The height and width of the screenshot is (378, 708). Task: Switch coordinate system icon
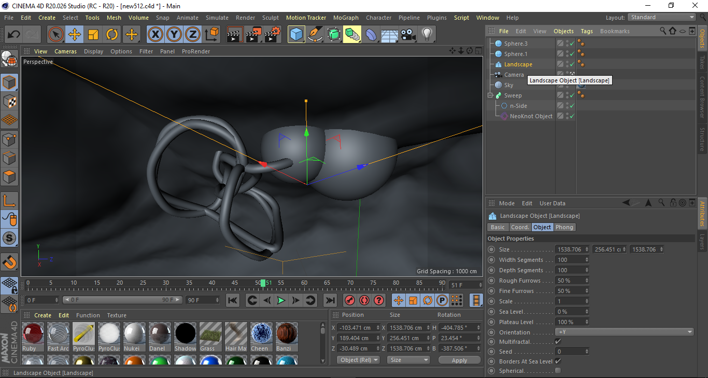point(211,35)
